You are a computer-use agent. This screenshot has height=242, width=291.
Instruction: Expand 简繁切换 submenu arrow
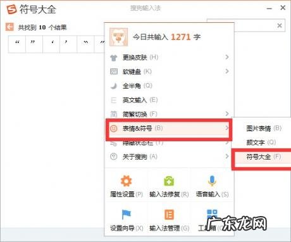point(227,113)
